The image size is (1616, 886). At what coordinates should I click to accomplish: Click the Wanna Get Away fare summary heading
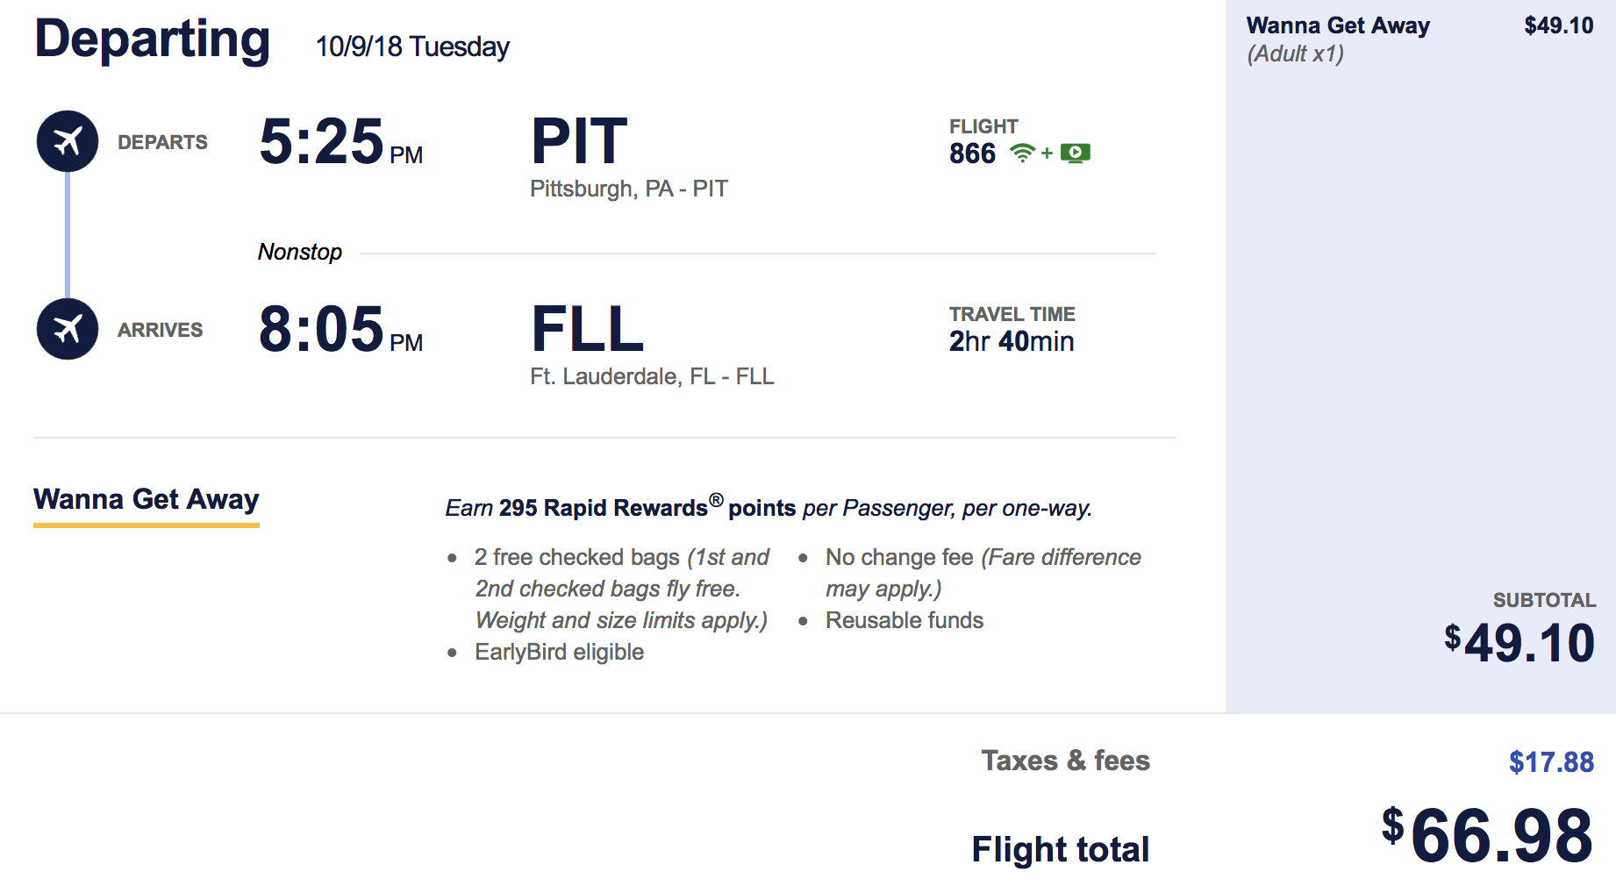[1338, 25]
